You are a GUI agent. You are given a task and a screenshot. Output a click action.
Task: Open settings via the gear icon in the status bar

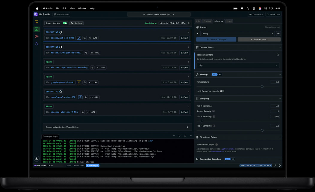(x=280, y=165)
